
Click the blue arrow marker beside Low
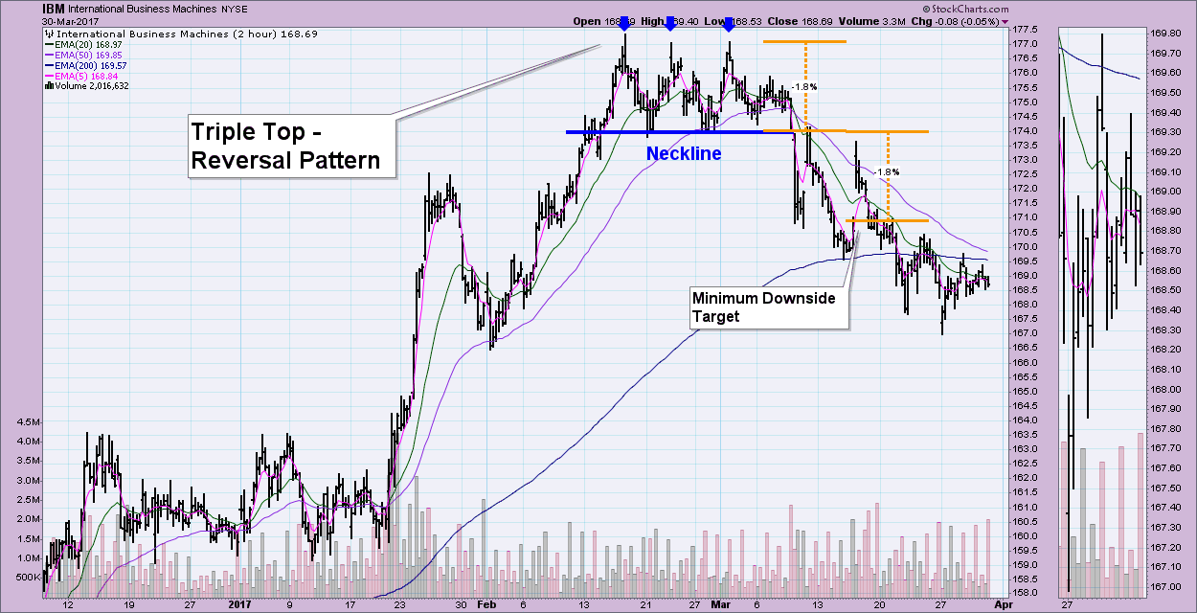pyautogui.click(x=728, y=23)
